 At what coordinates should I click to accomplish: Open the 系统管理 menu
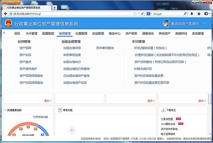(198, 34)
